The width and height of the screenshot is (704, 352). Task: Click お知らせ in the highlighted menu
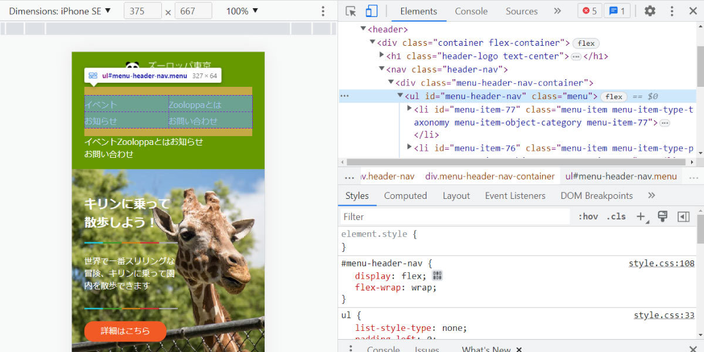(x=101, y=121)
